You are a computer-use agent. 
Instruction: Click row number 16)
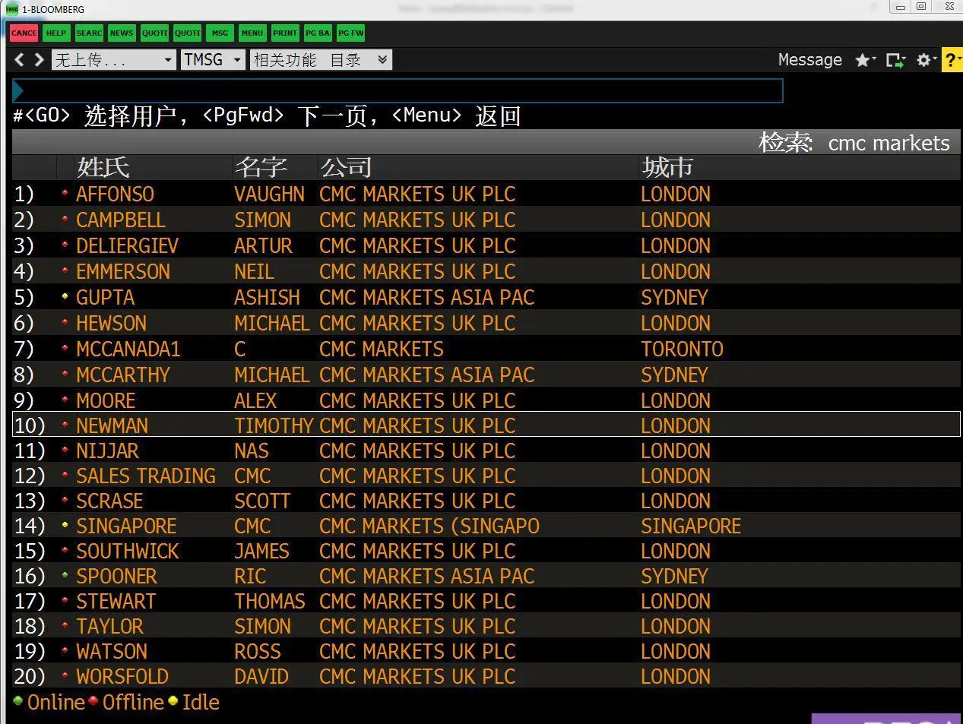[30, 577]
